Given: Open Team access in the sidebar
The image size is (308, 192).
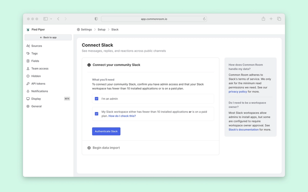Looking at the screenshot, I should tap(48, 69).
